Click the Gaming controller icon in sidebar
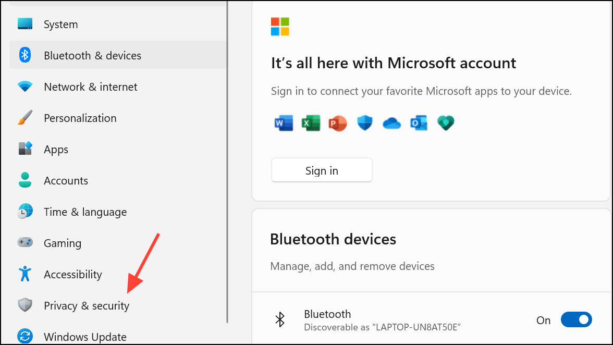 25,243
